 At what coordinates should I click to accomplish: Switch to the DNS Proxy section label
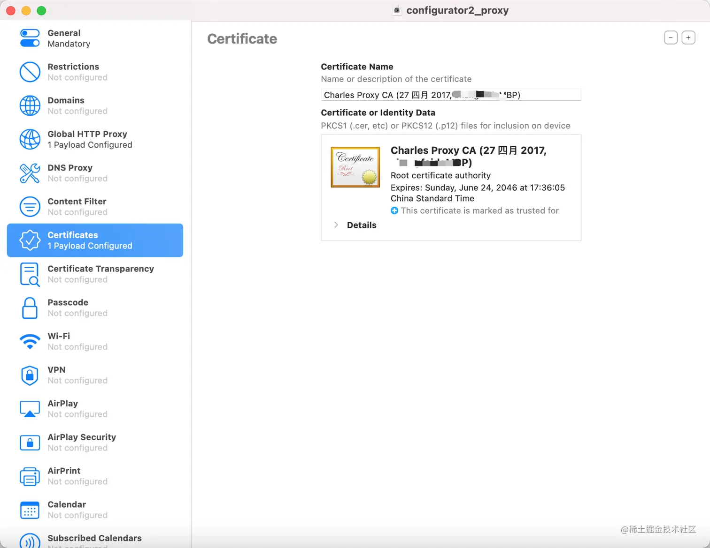[x=77, y=173]
